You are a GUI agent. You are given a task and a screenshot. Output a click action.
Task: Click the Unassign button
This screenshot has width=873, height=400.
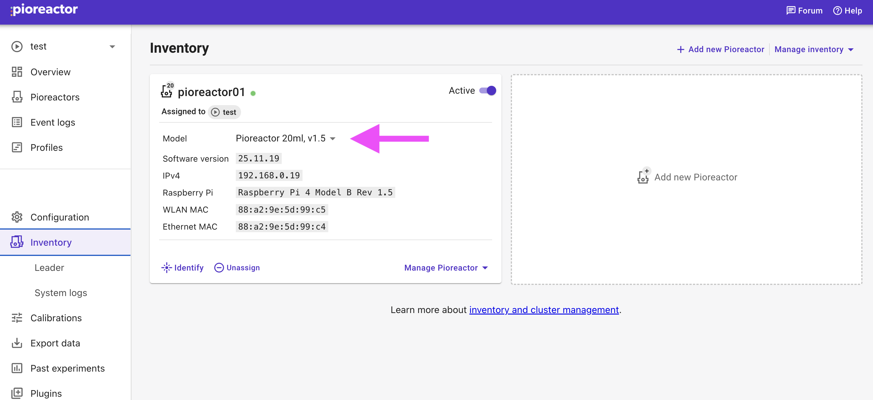tap(237, 268)
